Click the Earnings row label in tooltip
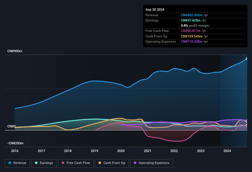Screen dimensions: 252x172 (x=152, y=20)
